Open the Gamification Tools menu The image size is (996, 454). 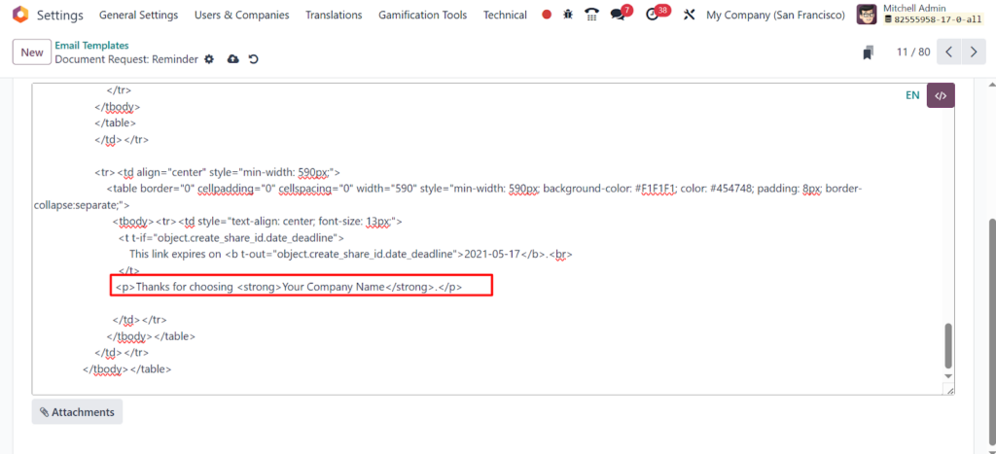click(422, 15)
